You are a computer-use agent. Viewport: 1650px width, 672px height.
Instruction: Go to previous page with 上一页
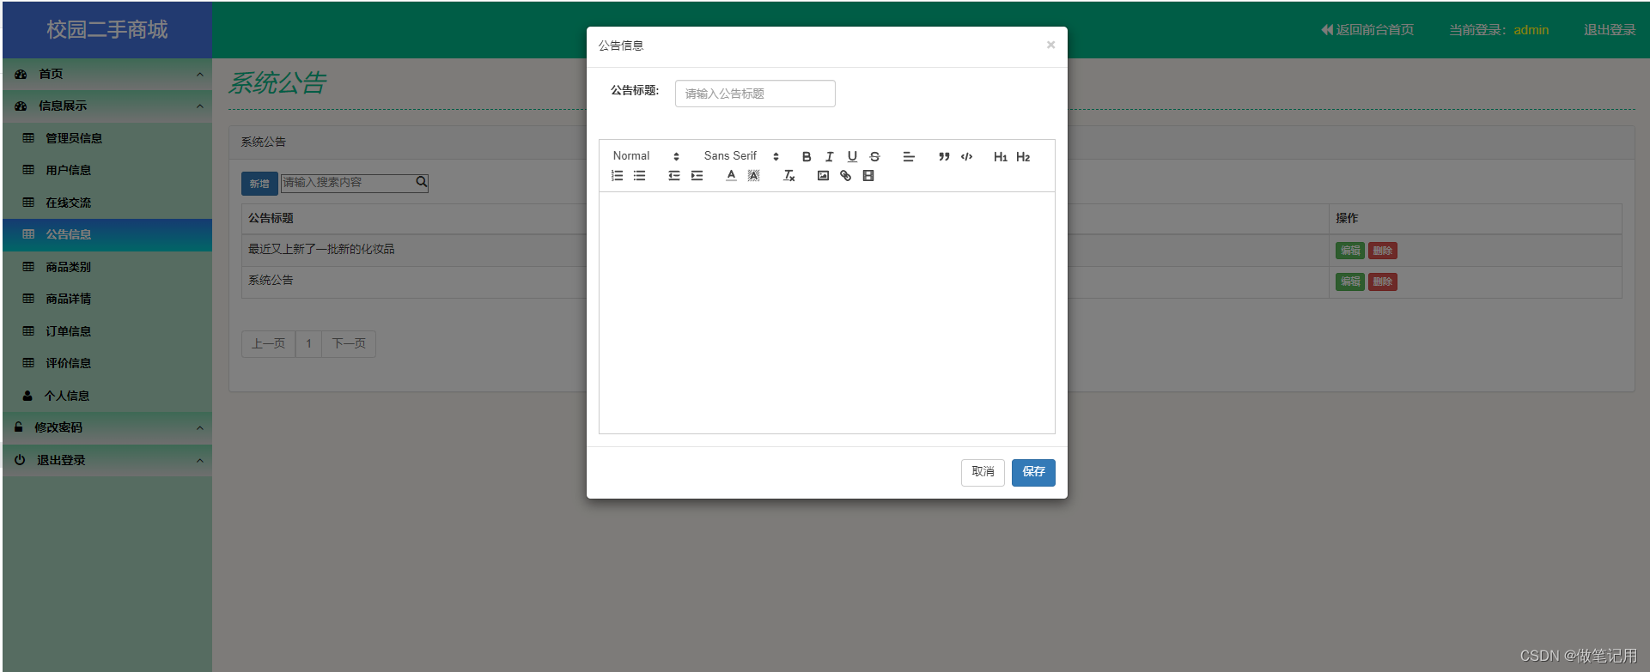coord(268,343)
